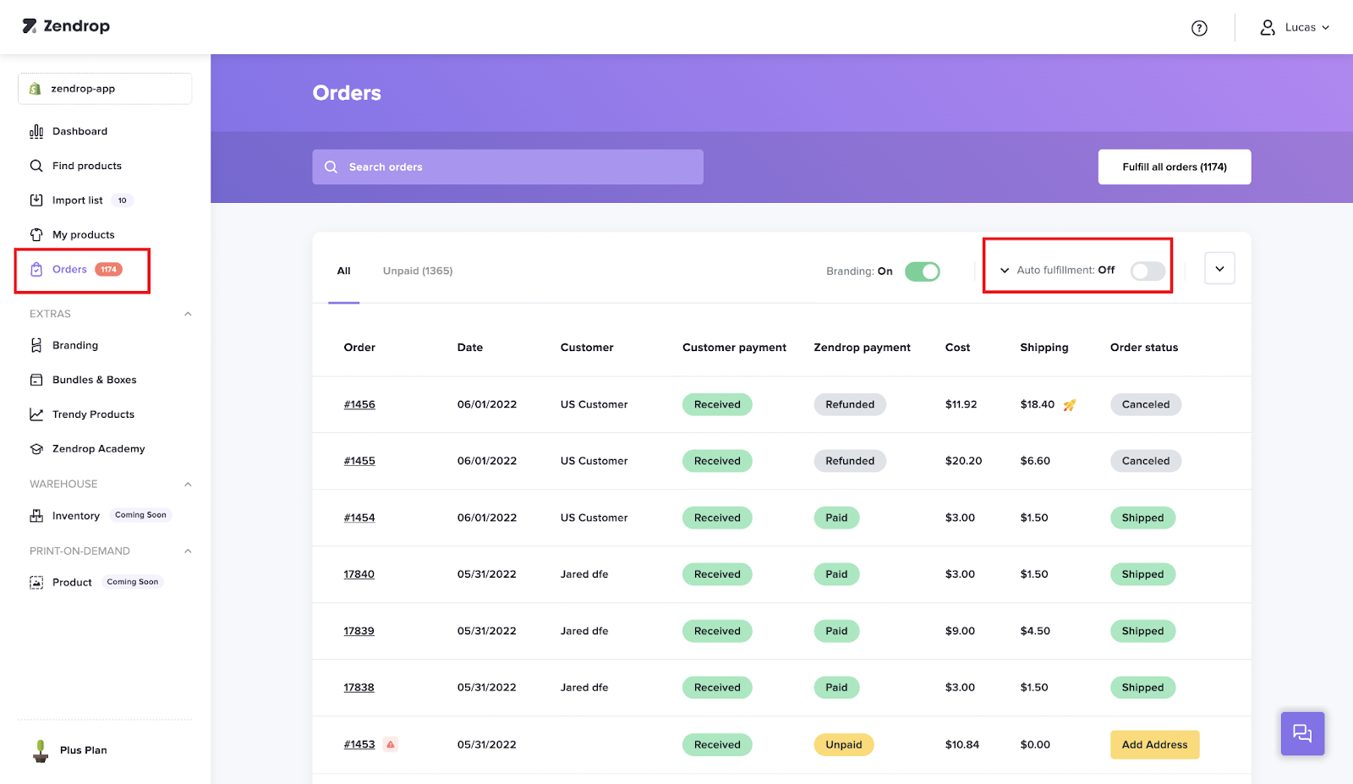Click the My products shirt icon

pyautogui.click(x=36, y=235)
